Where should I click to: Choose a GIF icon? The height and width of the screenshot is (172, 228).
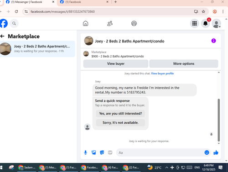(x=110, y=152)
